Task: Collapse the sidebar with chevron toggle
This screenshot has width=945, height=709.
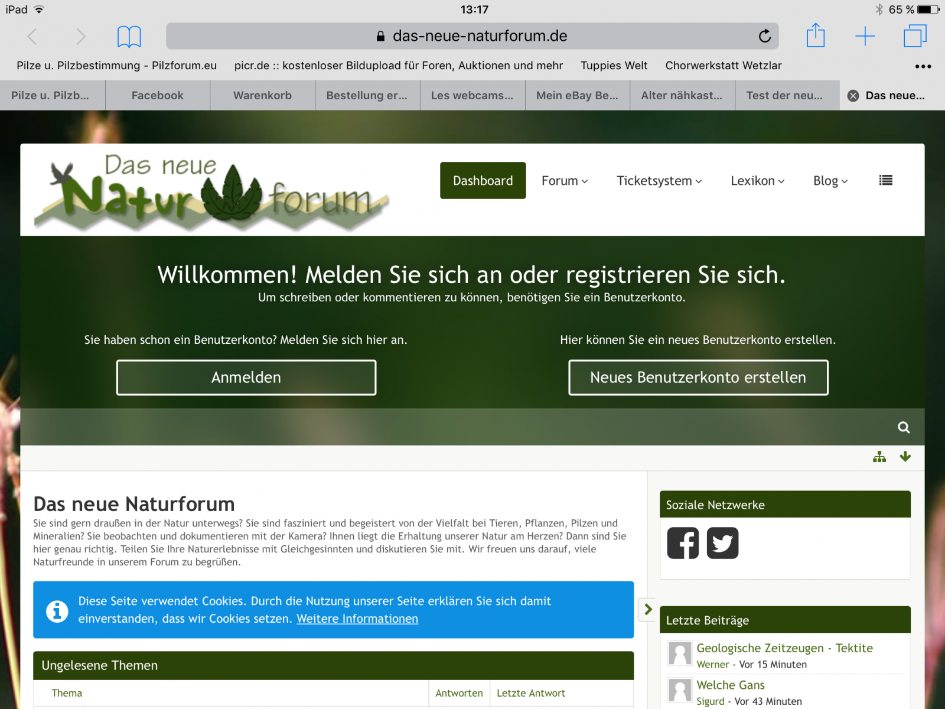Action: pos(648,609)
